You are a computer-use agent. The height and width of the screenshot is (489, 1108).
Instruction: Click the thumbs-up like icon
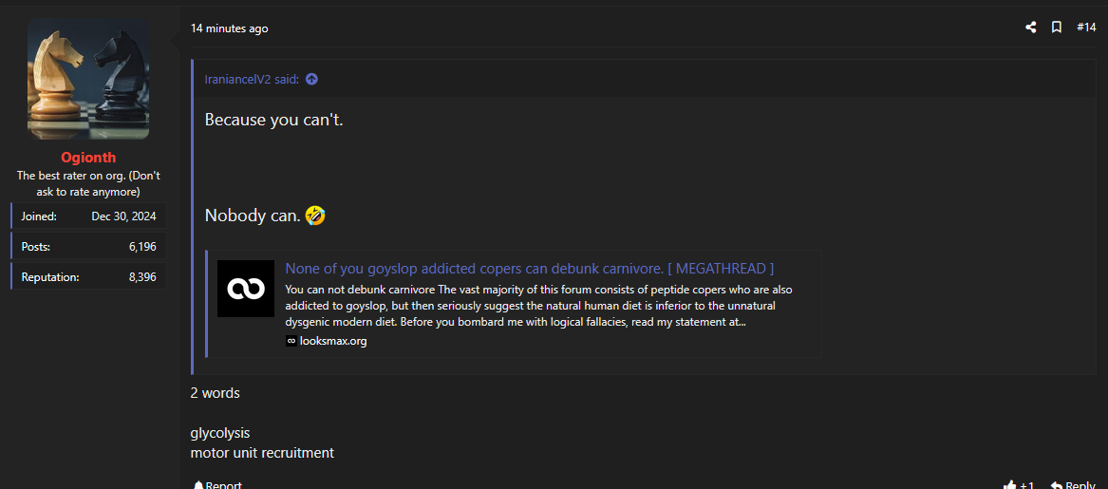pyautogui.click(x=1009, y=484)
